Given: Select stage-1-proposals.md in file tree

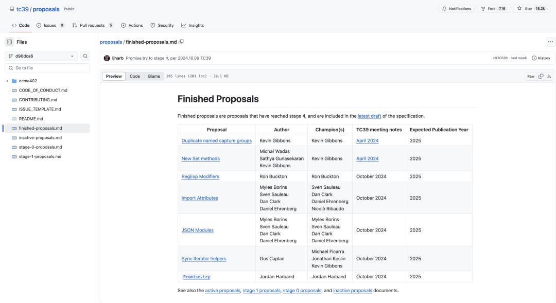Looking at the screenshot, I should pyautogui.click(x=40, y=156).
